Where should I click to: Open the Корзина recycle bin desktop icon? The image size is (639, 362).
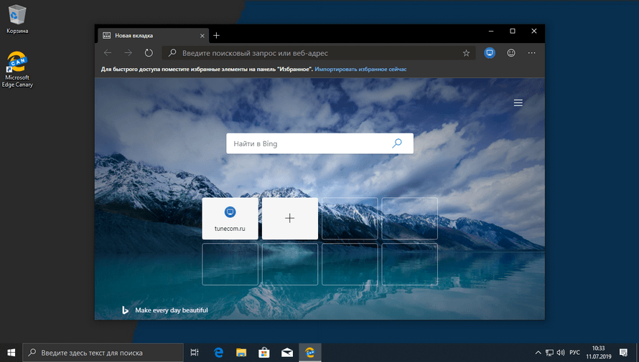17,19
